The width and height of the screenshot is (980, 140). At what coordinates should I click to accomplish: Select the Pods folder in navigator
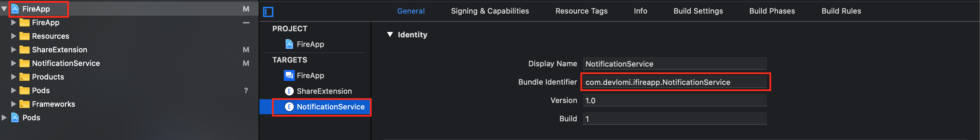[x=41, y=90]
